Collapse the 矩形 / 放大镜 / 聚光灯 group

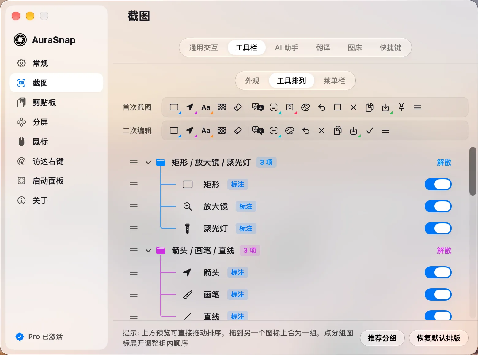pyautogui.click(x=148, y=163)
